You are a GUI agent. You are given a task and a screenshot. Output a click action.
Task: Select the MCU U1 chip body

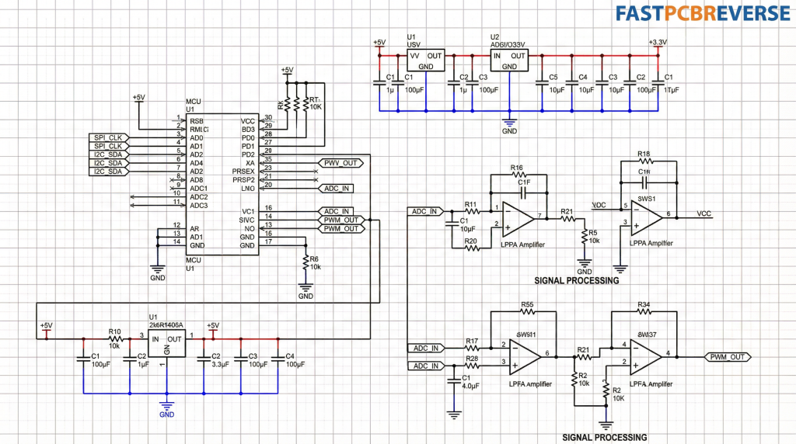click(x=222, y=185)
